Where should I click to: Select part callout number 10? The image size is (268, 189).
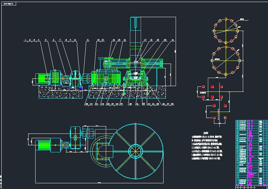point(75,40)
